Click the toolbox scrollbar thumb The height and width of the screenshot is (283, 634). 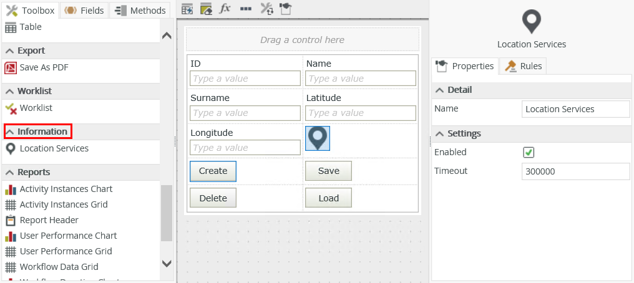167,213
